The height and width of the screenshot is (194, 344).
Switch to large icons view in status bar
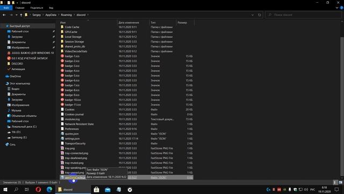pyautogui.click(x=340, y=183)
